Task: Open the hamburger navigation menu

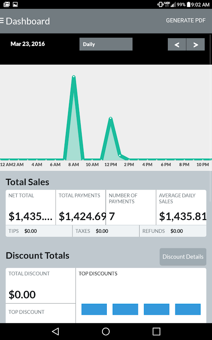Action: [x=2, y=21]
